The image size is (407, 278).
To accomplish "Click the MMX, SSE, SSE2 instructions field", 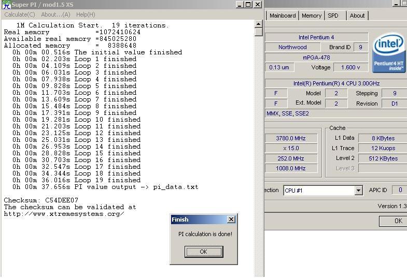I will click(x=336, y=113).
